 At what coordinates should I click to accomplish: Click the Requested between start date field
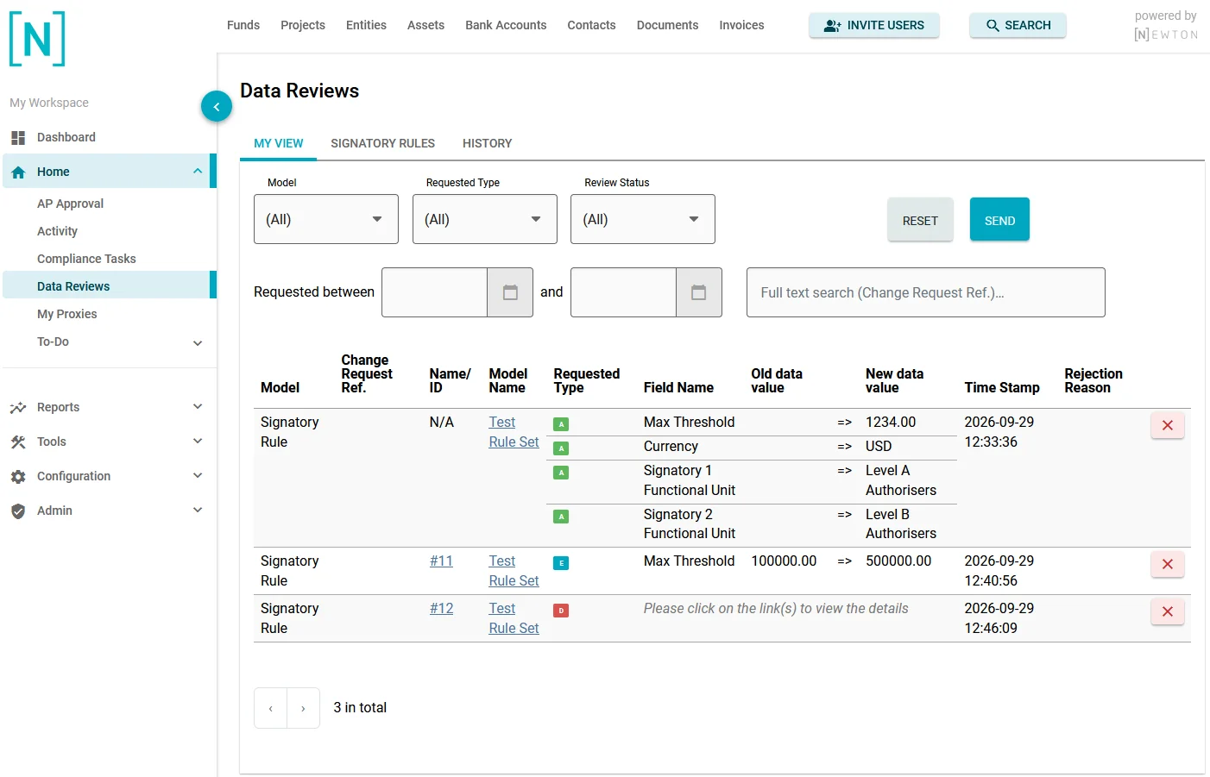coord(435,292)
